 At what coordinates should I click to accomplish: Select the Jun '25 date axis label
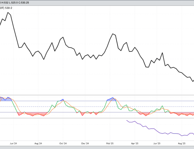pyautogui.click(x=157, y=144)
